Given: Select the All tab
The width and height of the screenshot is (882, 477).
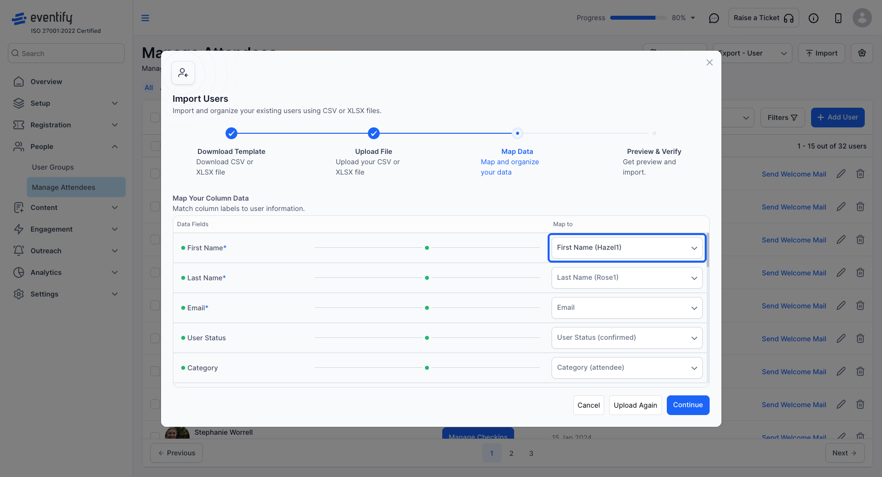Looking at the screenshot, I should click(149, 88).
